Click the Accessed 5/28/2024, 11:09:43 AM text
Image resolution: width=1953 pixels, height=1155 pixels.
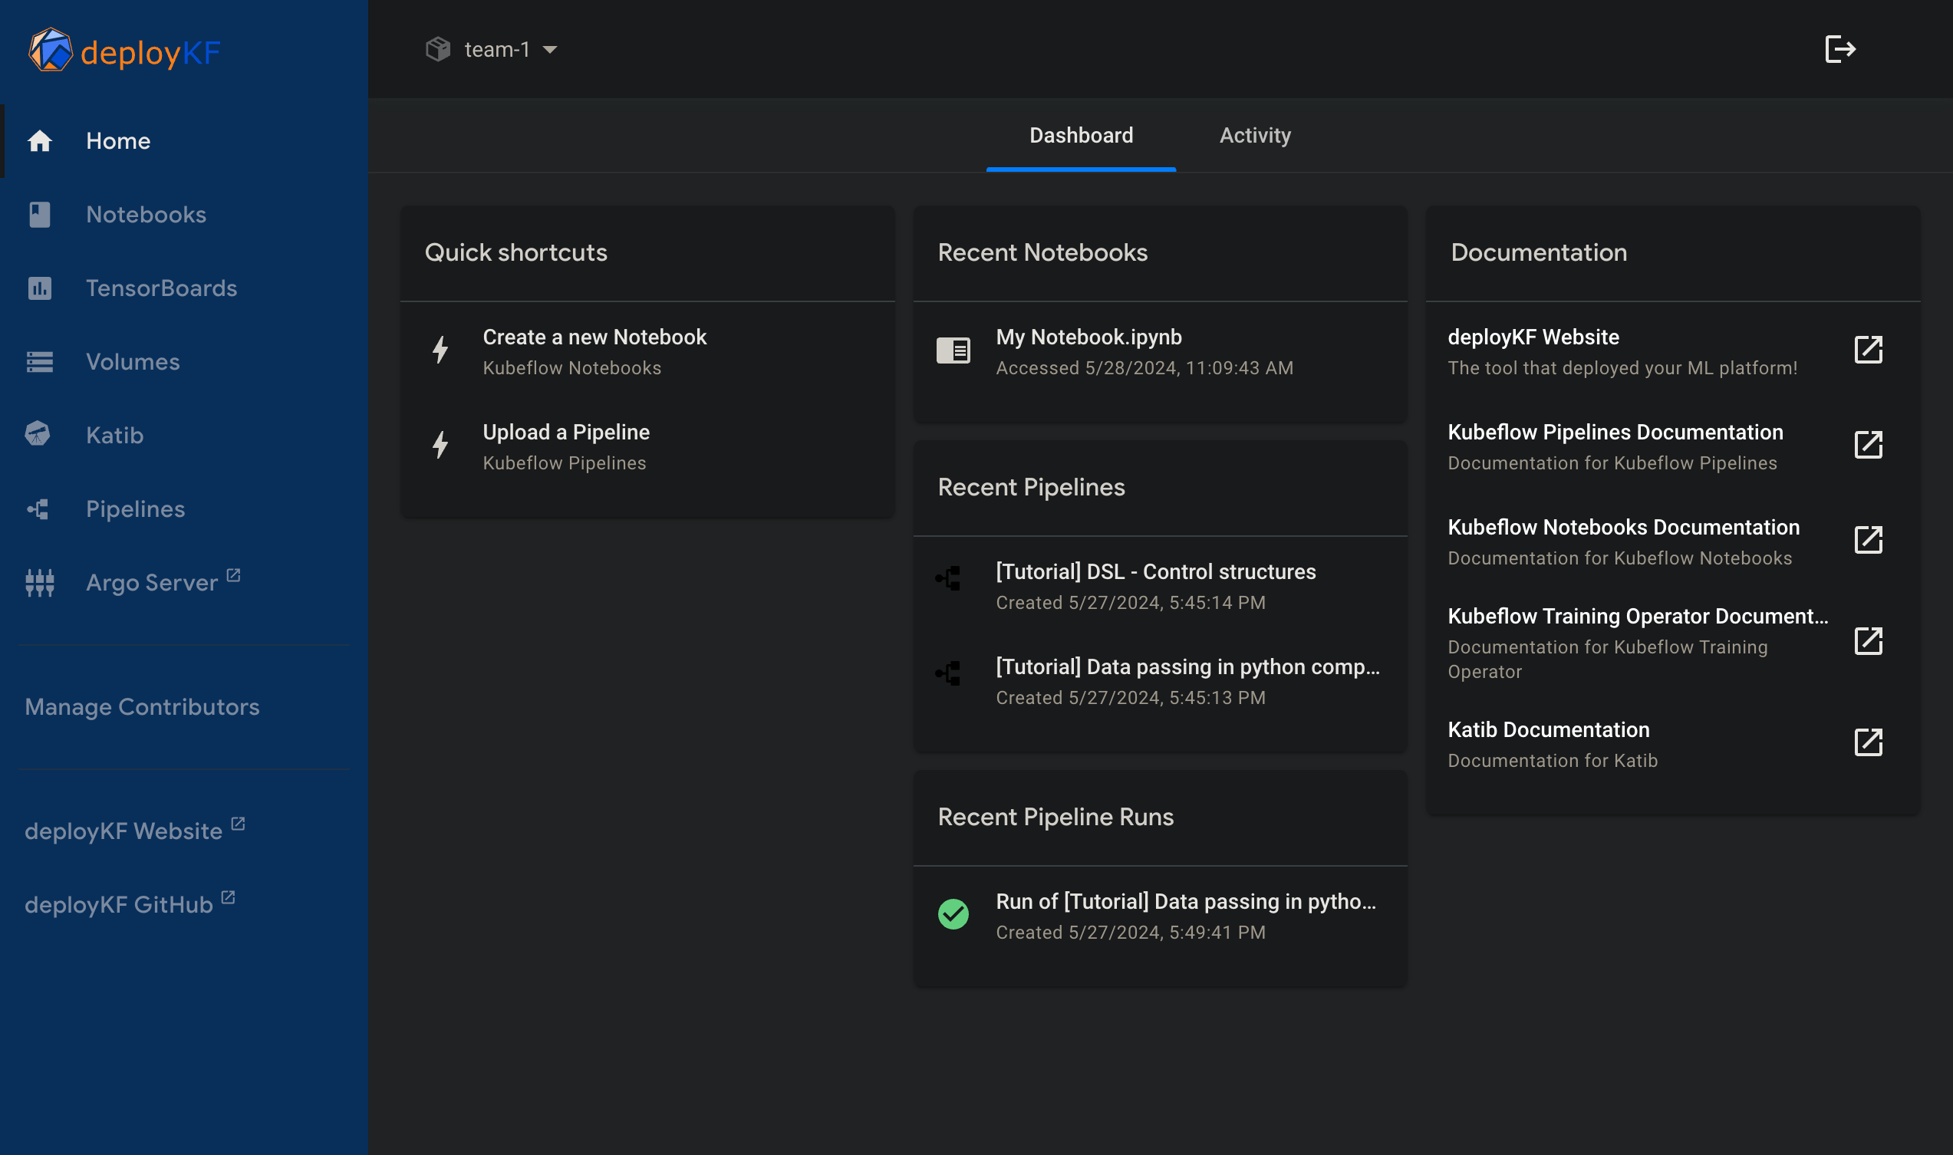pyautogui.click(x=1144, y=367)
